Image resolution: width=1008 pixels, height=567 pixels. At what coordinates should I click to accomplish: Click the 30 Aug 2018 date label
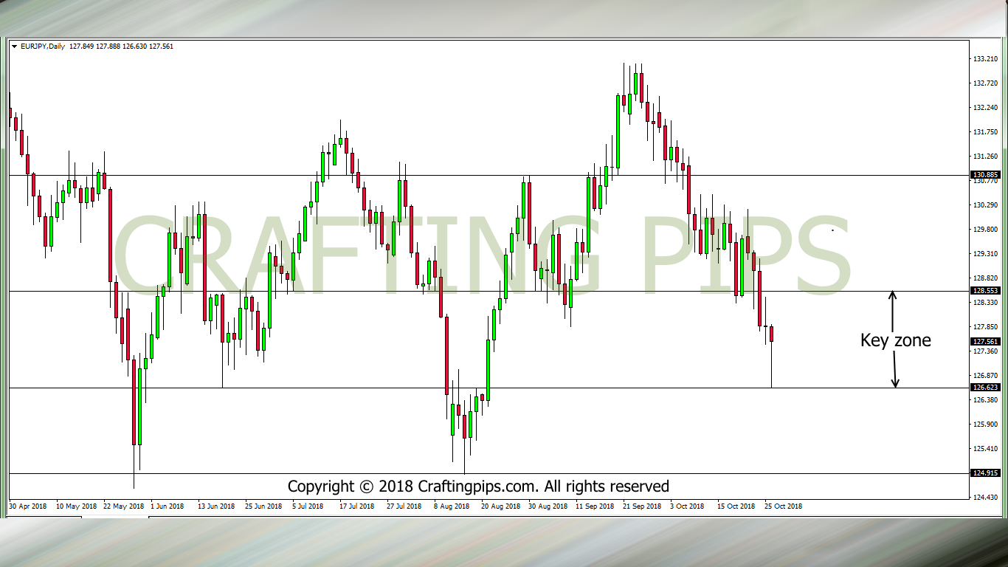[x=548, y=506]
